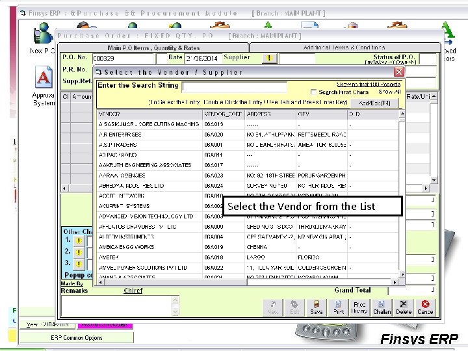Click the Cancel button in Purchase Order
The image size is (468, 351).
(x=425, y=307)
